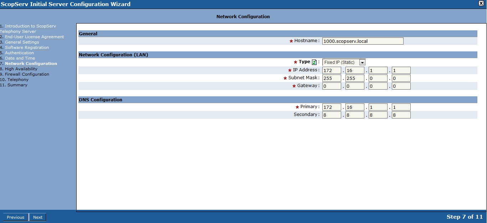The height and width of the screenshot is (223, 487).
Task: Click the 'Secondary' DNS label
Action: pos(306,115)
